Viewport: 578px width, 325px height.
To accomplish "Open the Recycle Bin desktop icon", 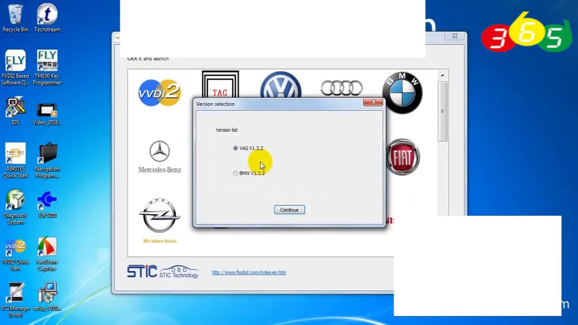I will click(15, 18).
